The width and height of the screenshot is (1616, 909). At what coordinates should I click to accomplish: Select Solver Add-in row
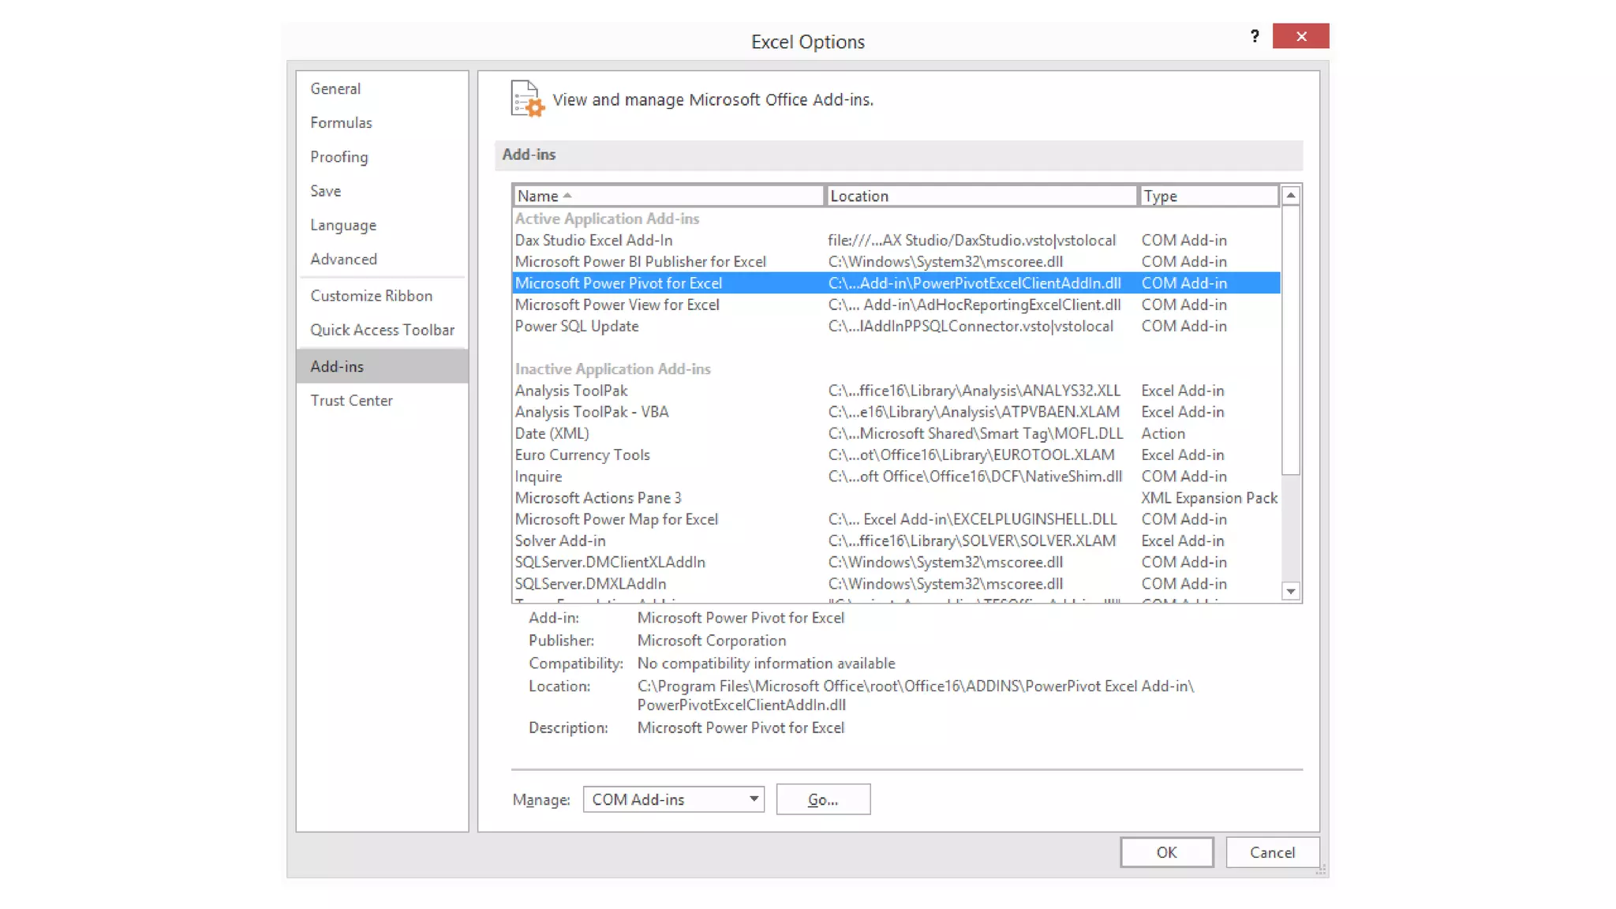click(896, 541)
